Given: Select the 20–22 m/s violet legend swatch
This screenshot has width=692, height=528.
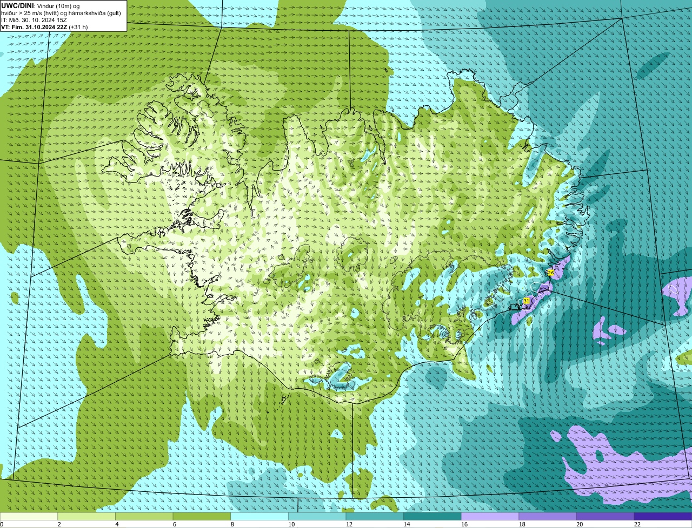Looking at the screenshot, I should click(605, 516).
